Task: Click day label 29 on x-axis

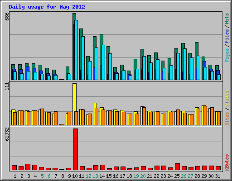Action: pyautogui.click(x=204, y=176)
